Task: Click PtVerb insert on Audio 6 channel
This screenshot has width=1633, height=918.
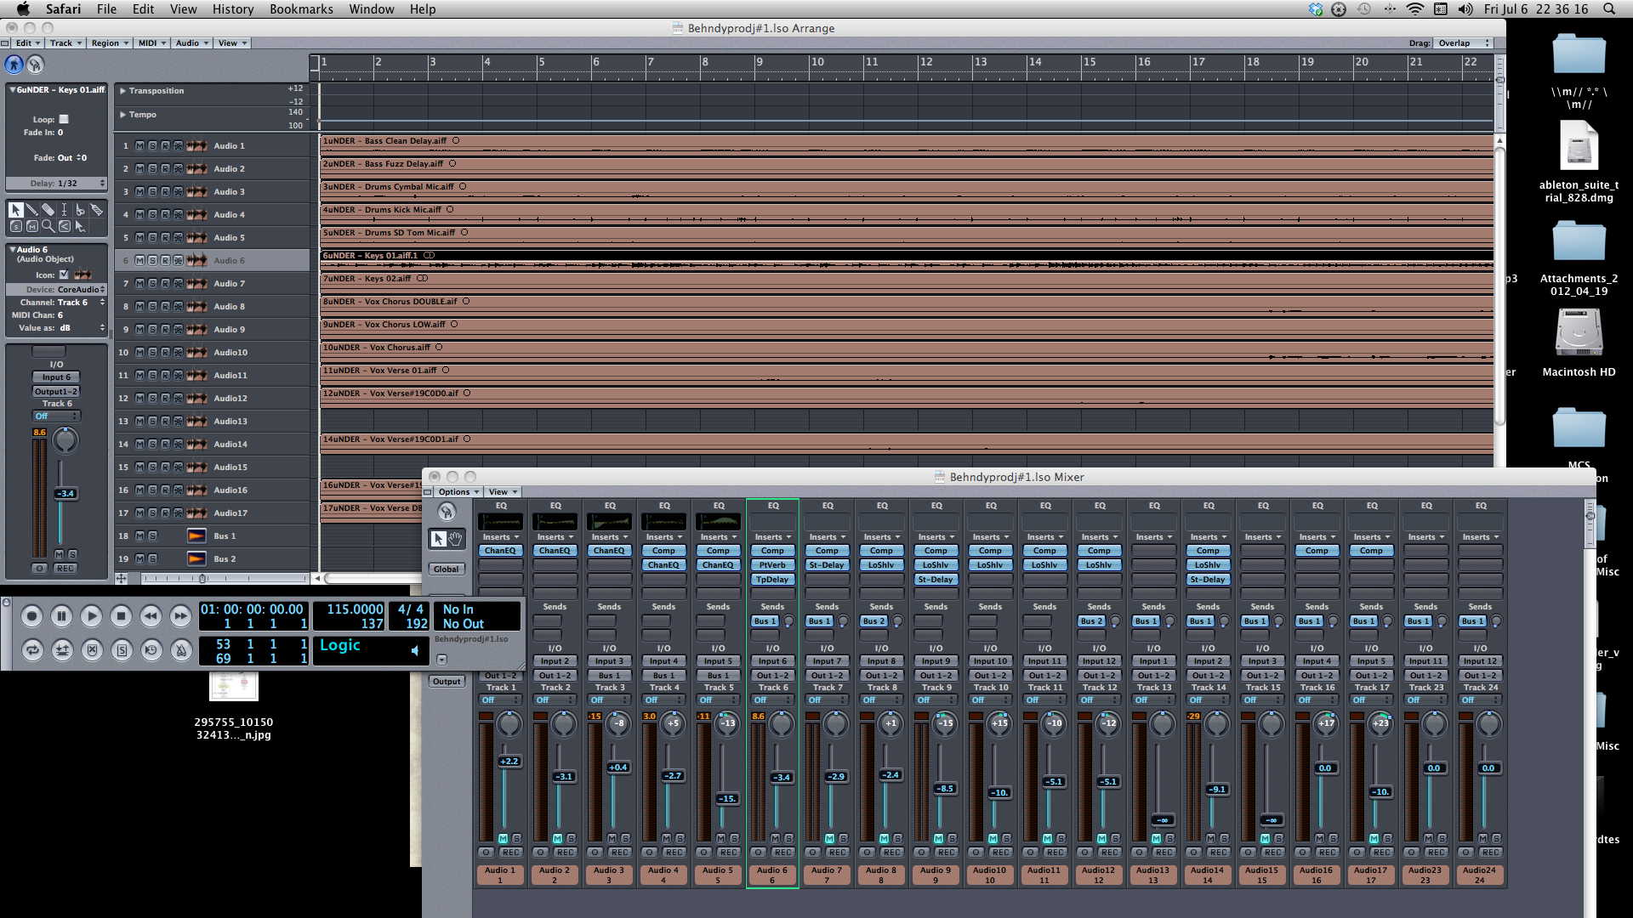Action: tap(772, 565)
